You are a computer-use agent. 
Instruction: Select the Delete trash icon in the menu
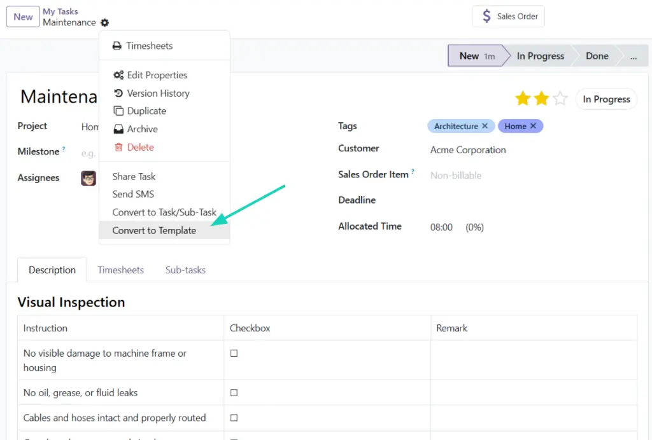(118, 147)
